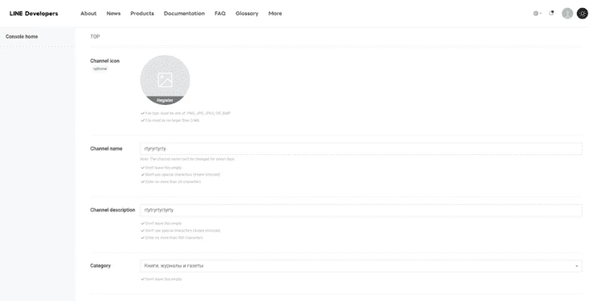The image size is (589, 301).
Task: Focus the Channel description input field
Action: coord(361,210)
